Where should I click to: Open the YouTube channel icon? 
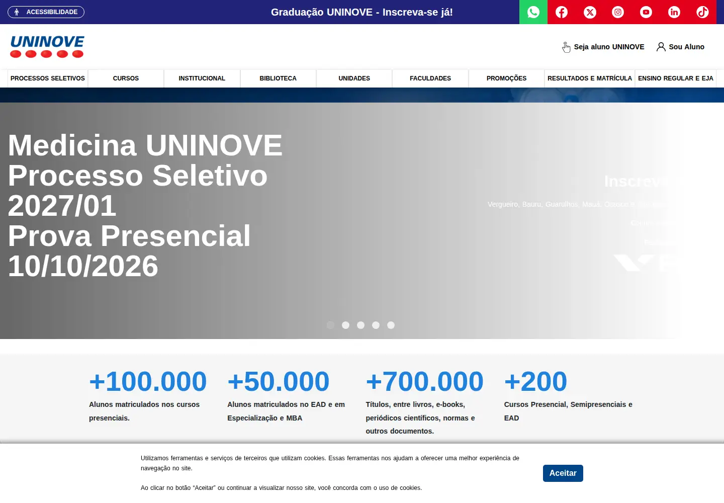point(646,12)
